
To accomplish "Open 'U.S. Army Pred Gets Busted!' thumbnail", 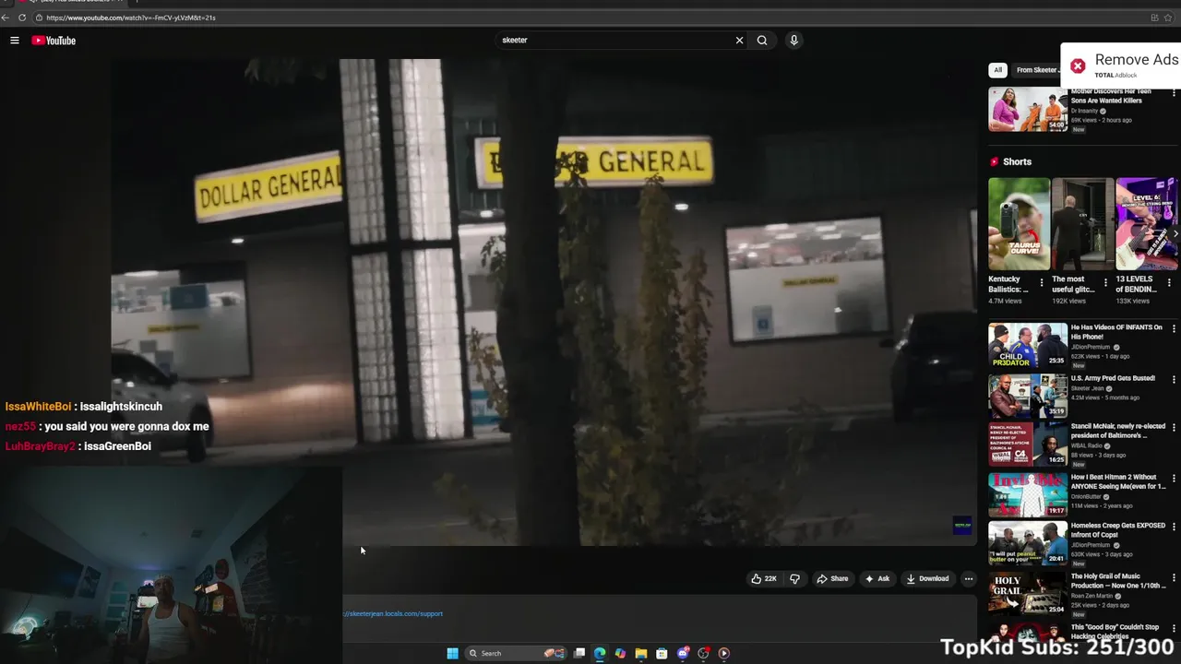I will click(1028, 396).
